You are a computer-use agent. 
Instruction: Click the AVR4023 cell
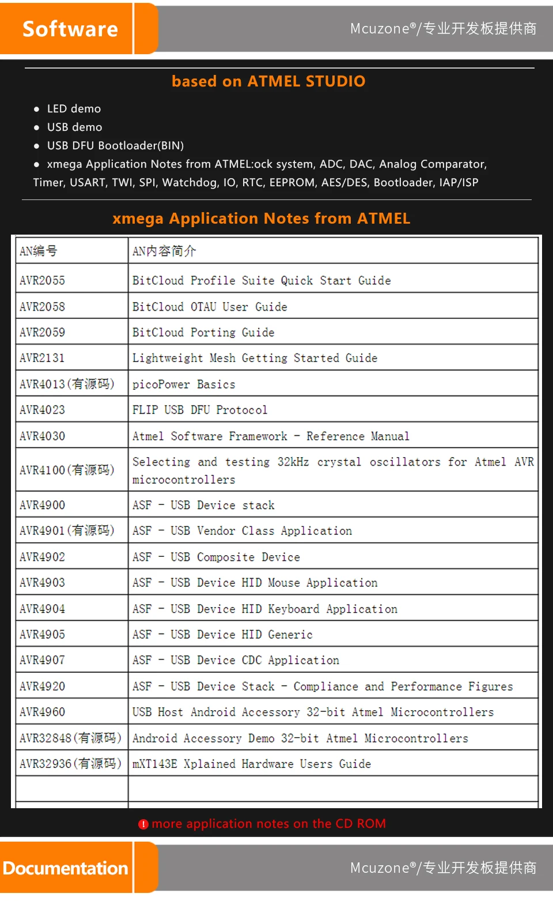click(x=72, y=409)
